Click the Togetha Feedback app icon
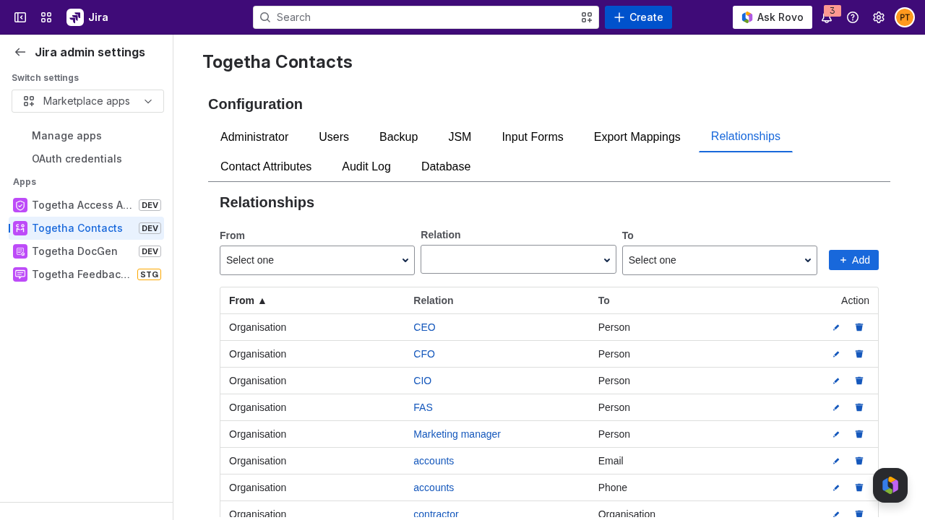This screenshot has height=520, width=925. (20, 274)
